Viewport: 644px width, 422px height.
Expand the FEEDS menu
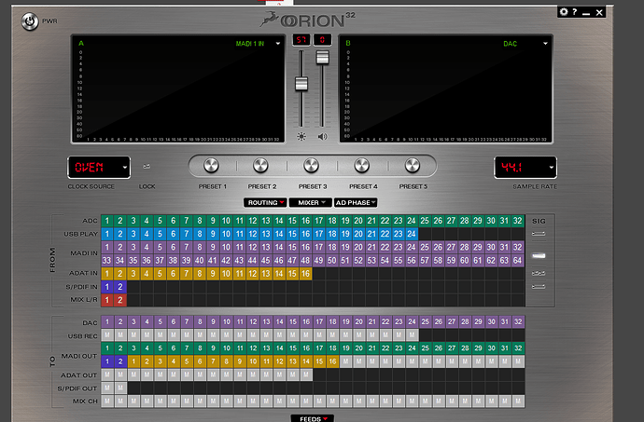[x=312, y=418]
